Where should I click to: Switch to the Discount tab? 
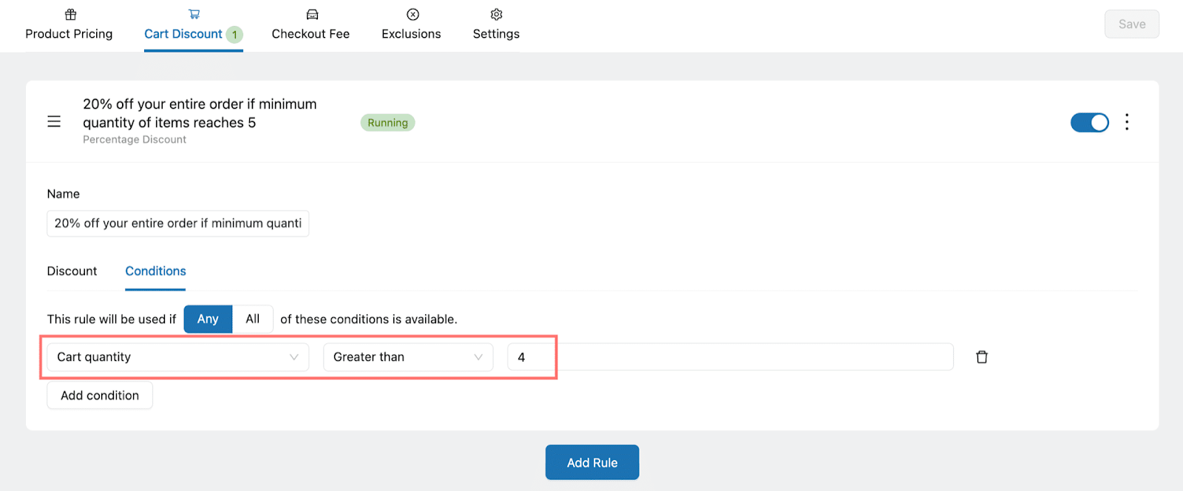point(72,271)
